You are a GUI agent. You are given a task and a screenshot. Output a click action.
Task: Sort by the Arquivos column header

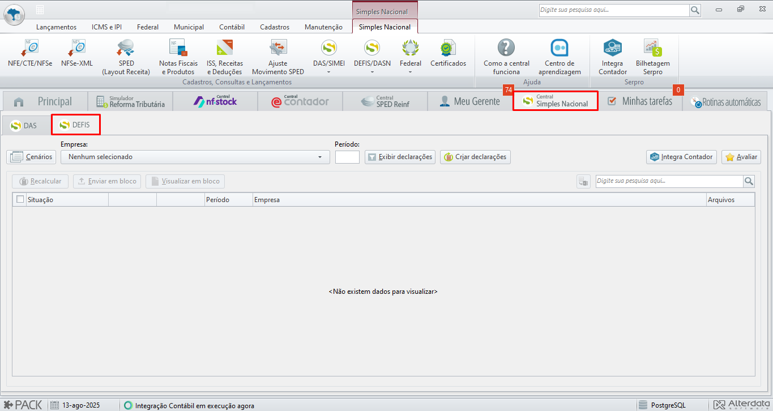coord(731,199)
